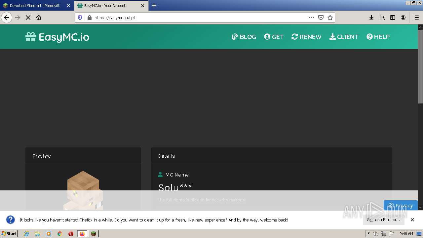Show hidden tray icons arrow
The image size is (423, 238).
368,233
